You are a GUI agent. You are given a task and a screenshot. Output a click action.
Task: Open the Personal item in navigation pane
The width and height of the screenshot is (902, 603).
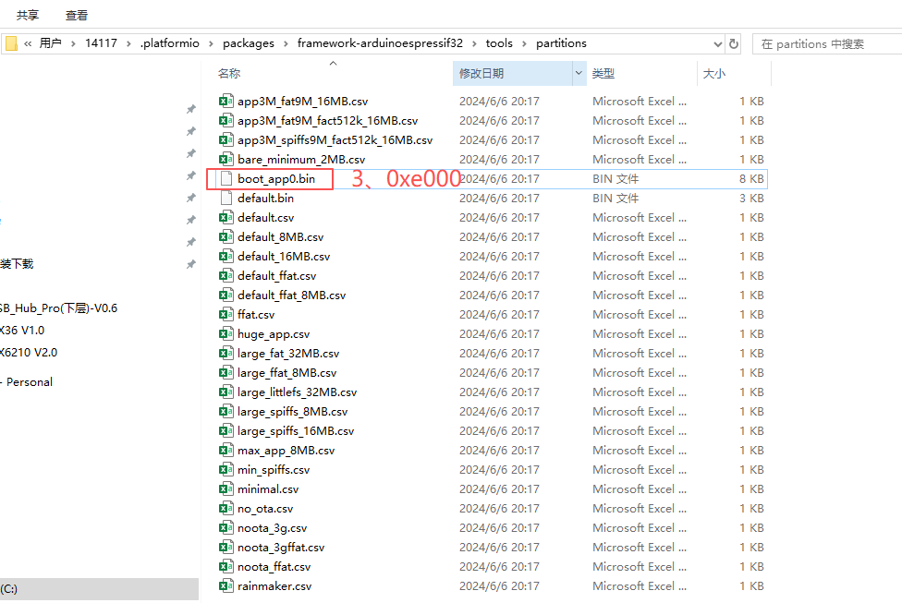[29, 382]
